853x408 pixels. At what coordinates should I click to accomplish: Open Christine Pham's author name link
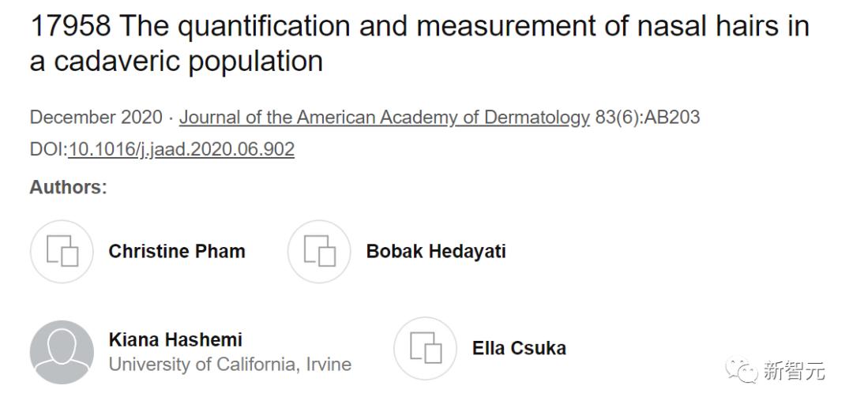(x=177, y=252)
